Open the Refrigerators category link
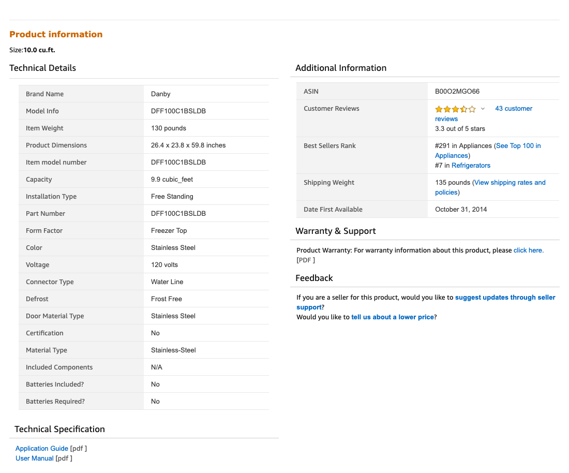This screenshot has height=473, width=569. 471,165
